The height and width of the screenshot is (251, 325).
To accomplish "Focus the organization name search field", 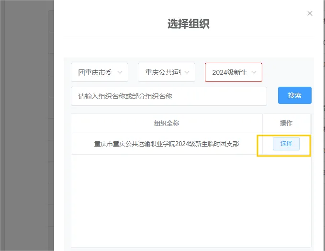I will coord(169,96).
